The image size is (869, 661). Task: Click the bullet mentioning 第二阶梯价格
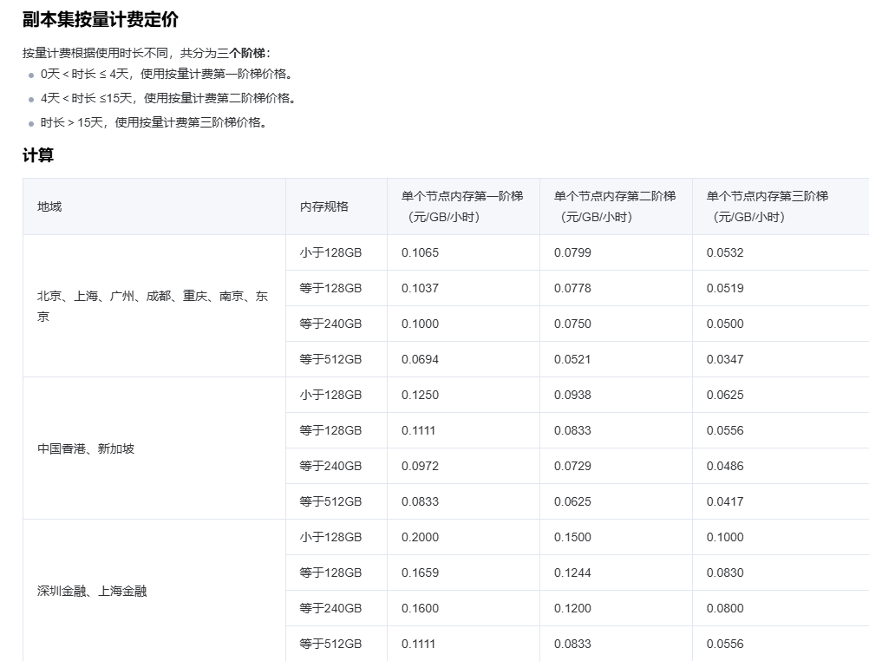pyautogui.click(x=168, y=98)
